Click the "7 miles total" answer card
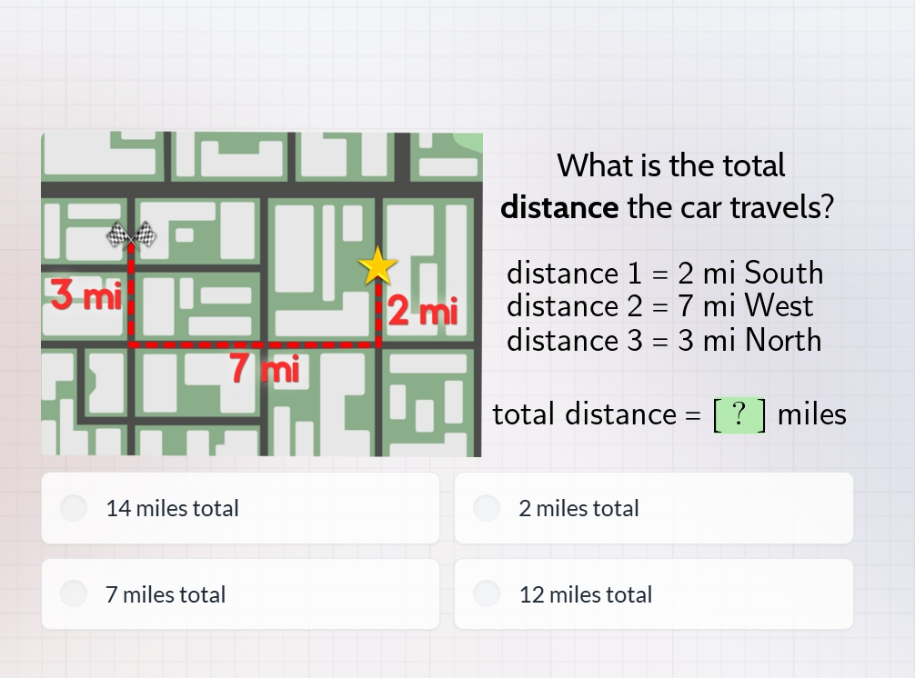915x678 pixels. [240, 594]
